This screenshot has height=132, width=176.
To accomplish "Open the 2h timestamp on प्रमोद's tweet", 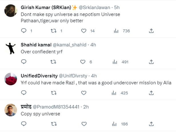I will pos(85,107).
